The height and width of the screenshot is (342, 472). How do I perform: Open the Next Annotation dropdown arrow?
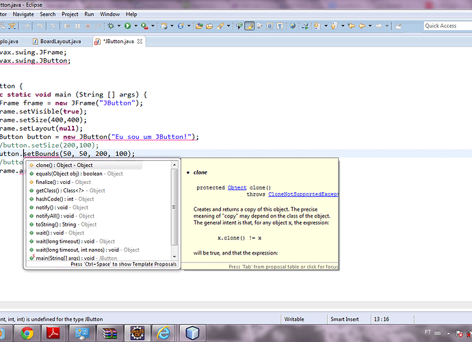point(326,26)
